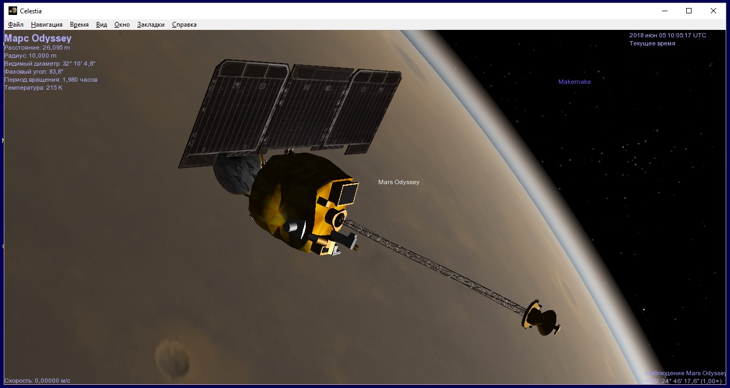
Task: Click the Расстояние: 26,095 m readout
Action: point(37,47)
